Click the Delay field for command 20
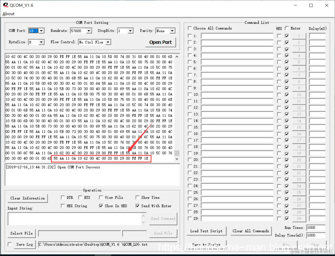 [317, 160]
